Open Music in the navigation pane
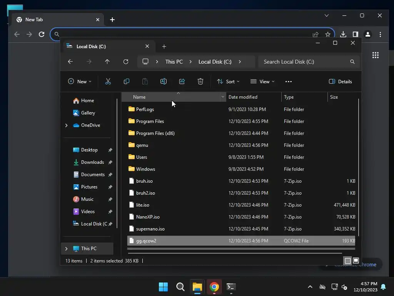Screen dimensions: 394x296 click(x=87, y=199)
